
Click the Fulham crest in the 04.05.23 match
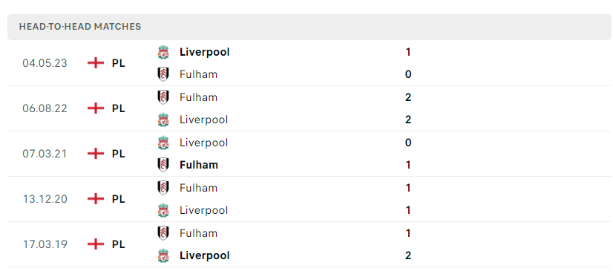tap(163, 74)
